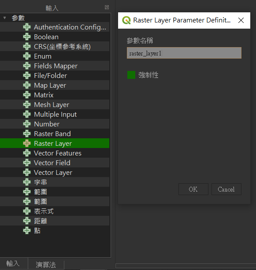
Task: Select the 表示式 parameter row
Action: tap(55, 211)
